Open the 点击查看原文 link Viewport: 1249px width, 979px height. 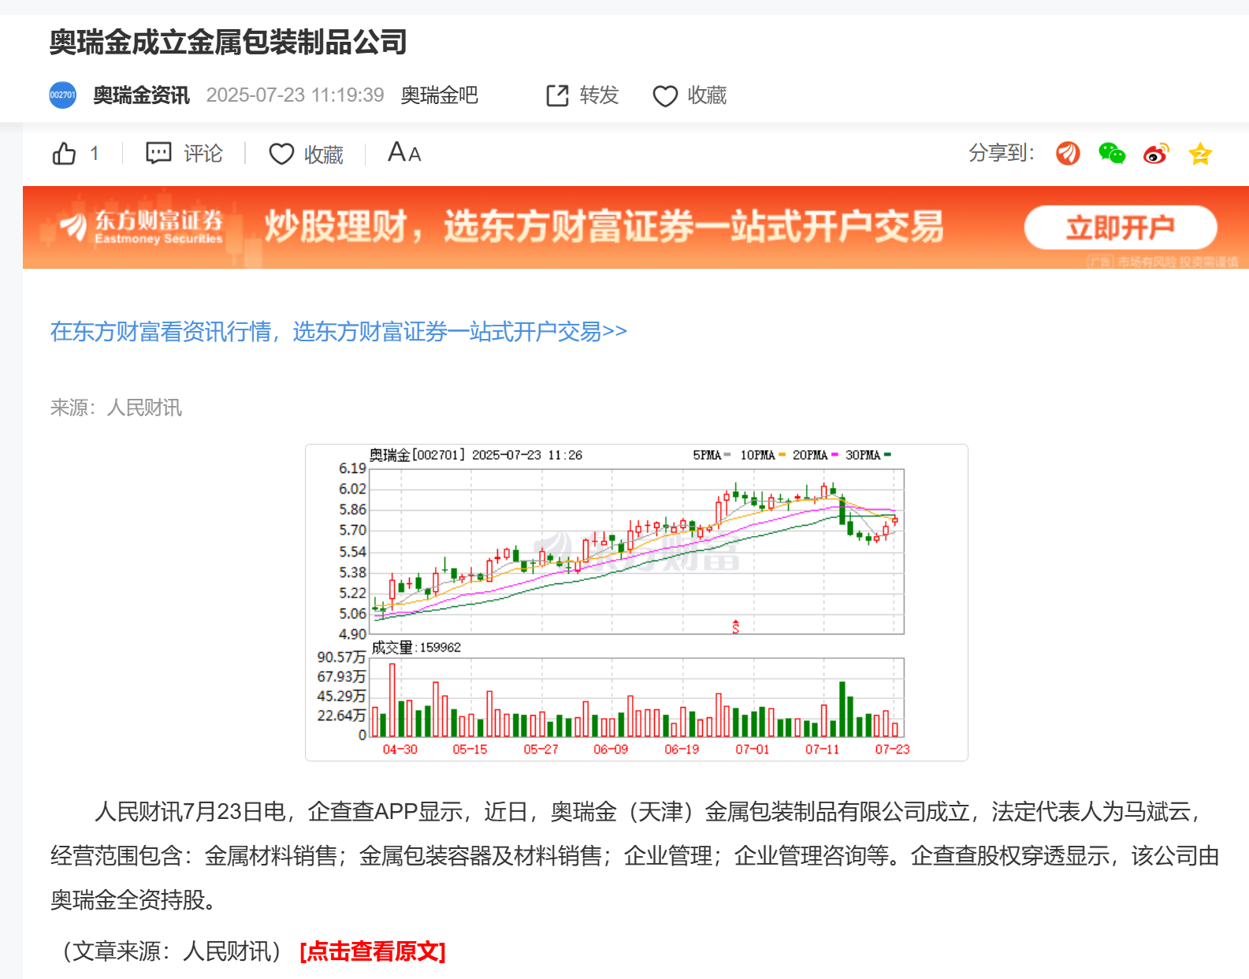373,951
